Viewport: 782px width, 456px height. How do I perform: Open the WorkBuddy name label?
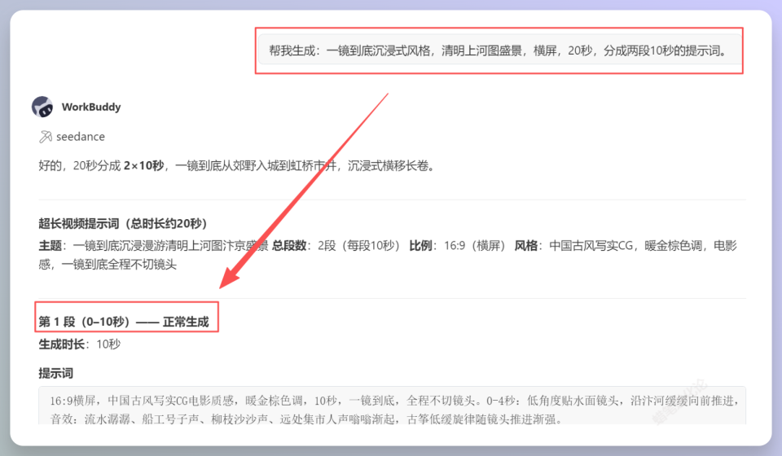click(x=91, y=107)
